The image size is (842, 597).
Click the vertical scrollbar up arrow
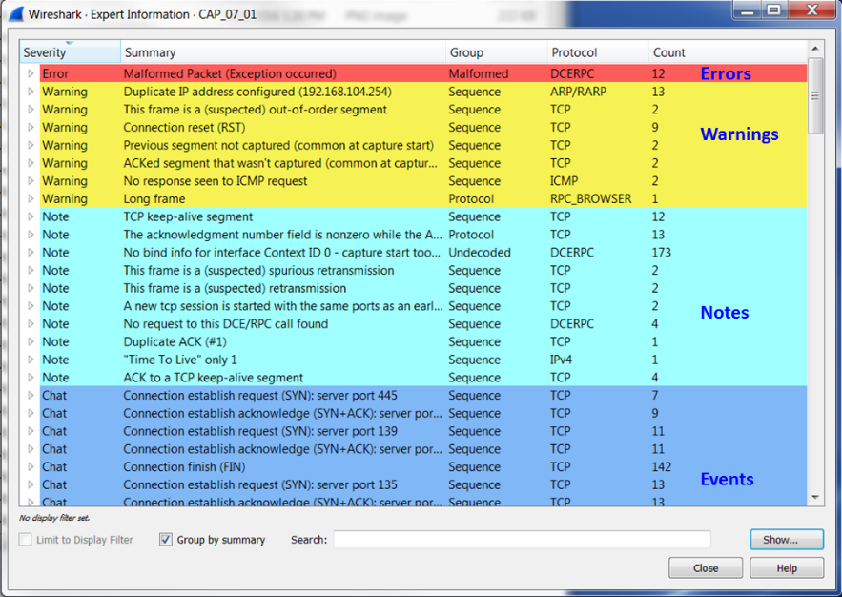point(815,49)
